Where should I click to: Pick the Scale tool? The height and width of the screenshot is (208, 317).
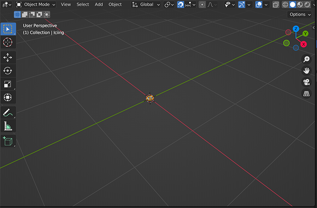point(8,84)
